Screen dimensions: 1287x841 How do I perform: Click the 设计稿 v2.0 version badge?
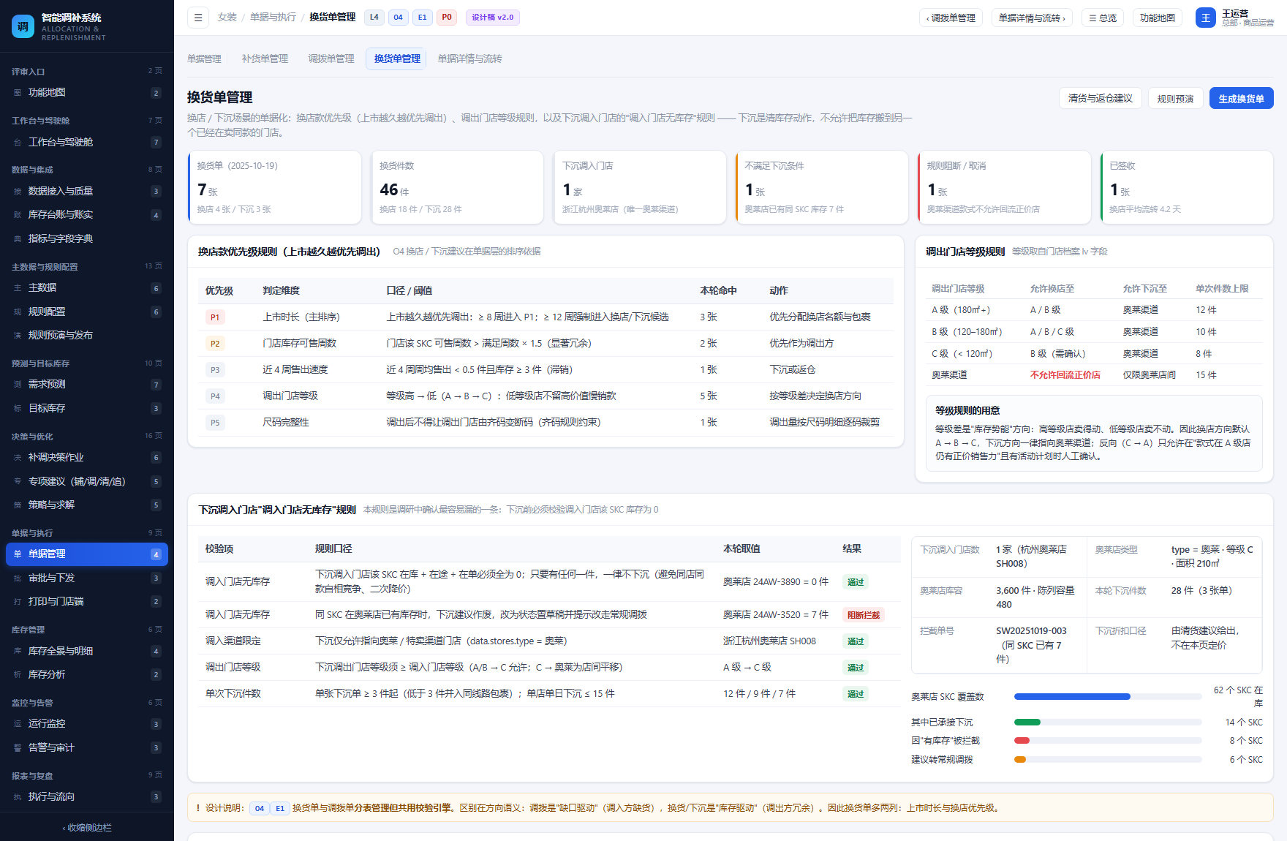pos(492,18)
